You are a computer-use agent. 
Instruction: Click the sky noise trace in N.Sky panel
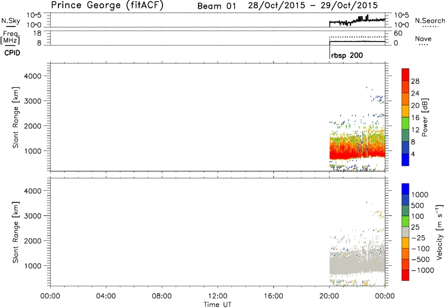[357, 21]
